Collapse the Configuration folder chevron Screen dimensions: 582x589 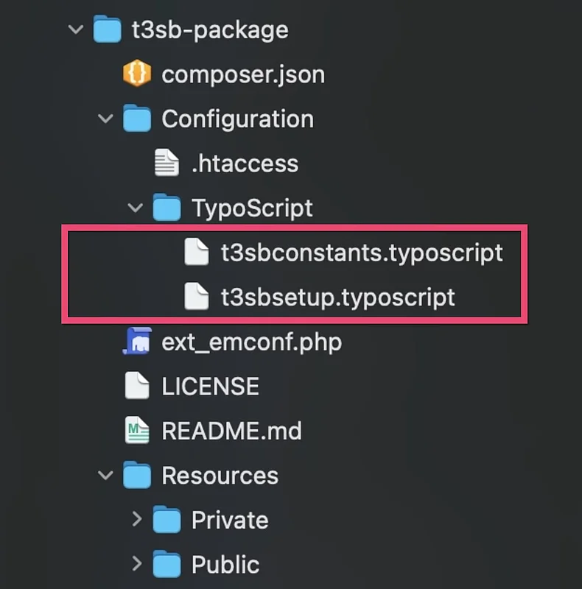pyautogui.click(x=106, y=119)
